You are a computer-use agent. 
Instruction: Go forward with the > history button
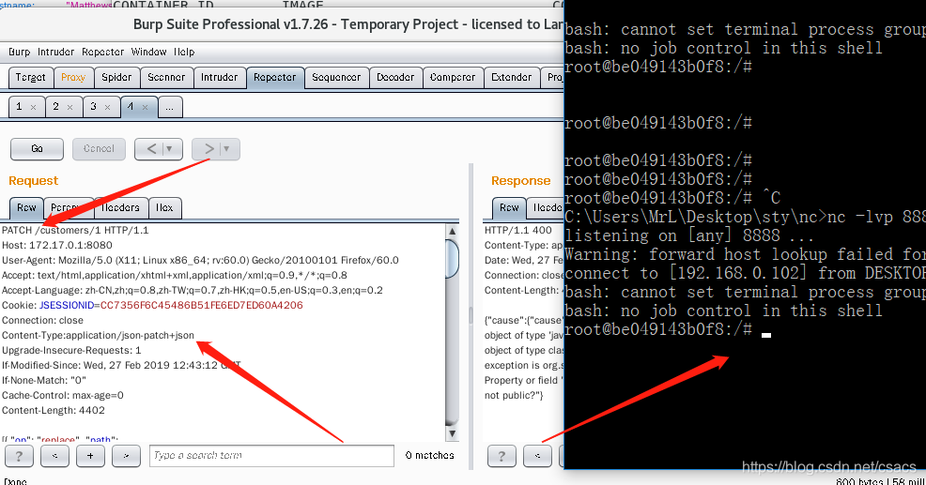click(208, 148)
